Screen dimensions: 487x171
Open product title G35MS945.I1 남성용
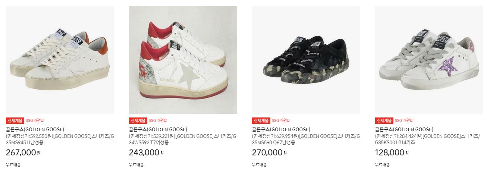click(x=60, y=139)
